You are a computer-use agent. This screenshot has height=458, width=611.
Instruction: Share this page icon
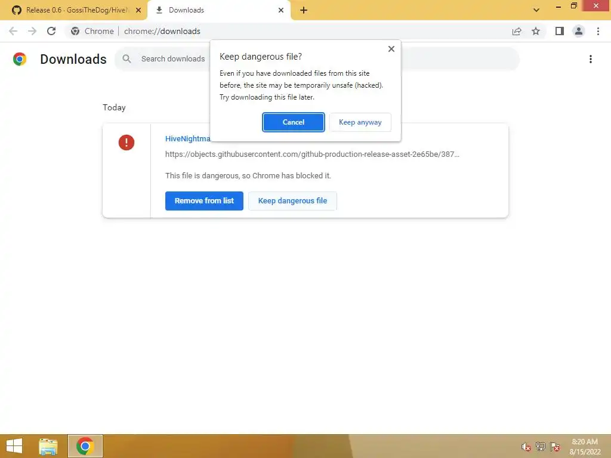(517, 31)
